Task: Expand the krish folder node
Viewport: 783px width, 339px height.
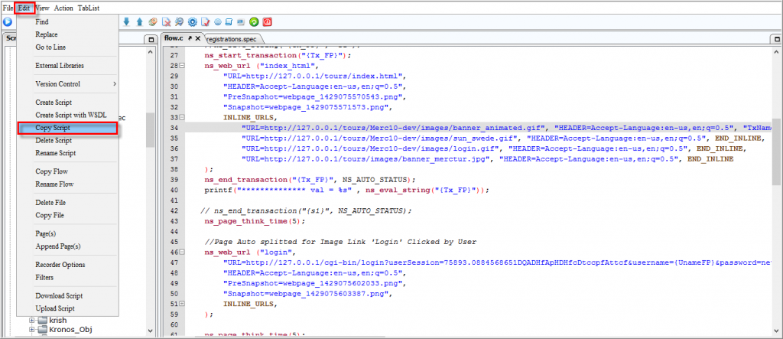Action: click(32, 320)
